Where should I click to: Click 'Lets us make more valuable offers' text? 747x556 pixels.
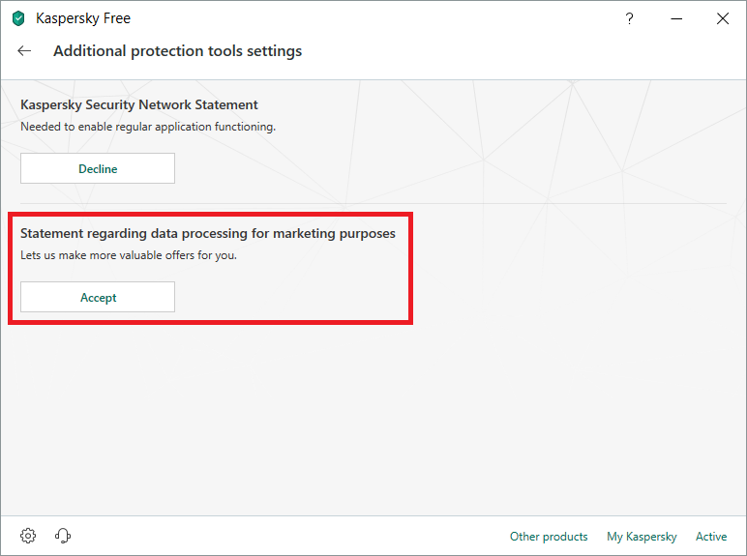point(129,255)
